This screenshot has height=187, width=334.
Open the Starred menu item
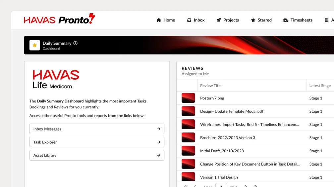tap(261, 20)
